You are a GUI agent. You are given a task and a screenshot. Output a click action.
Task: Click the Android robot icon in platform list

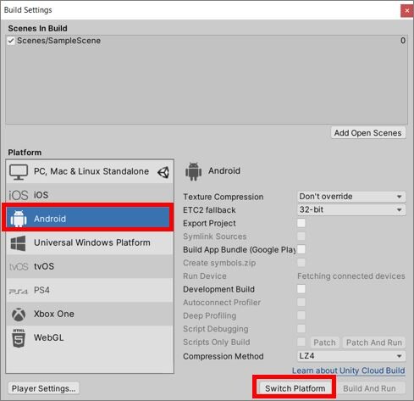tap(19, 219)
